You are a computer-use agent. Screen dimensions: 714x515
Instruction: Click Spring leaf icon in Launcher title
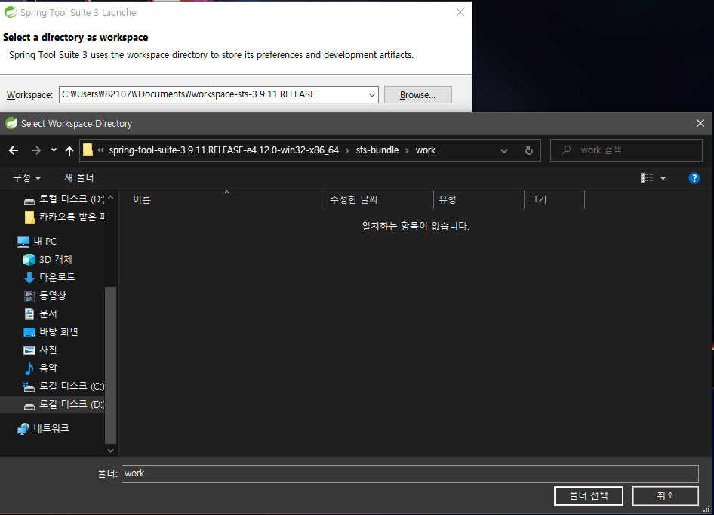pyautogui.click(x=10, y=12)
